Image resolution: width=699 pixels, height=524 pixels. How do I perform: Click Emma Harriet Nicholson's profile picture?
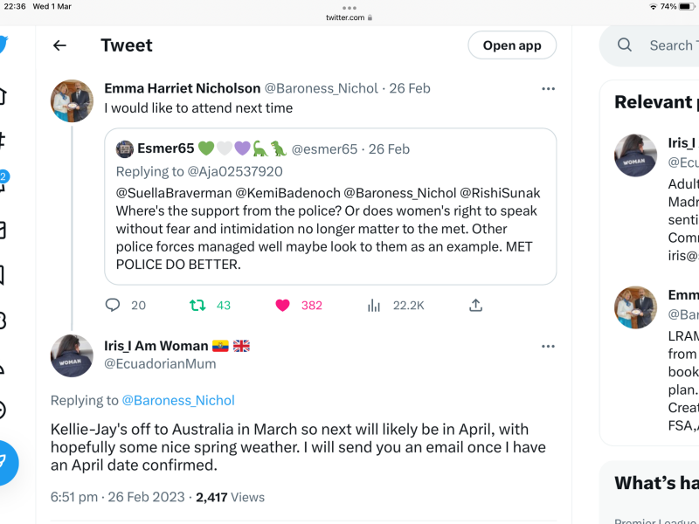coord(72,100)
